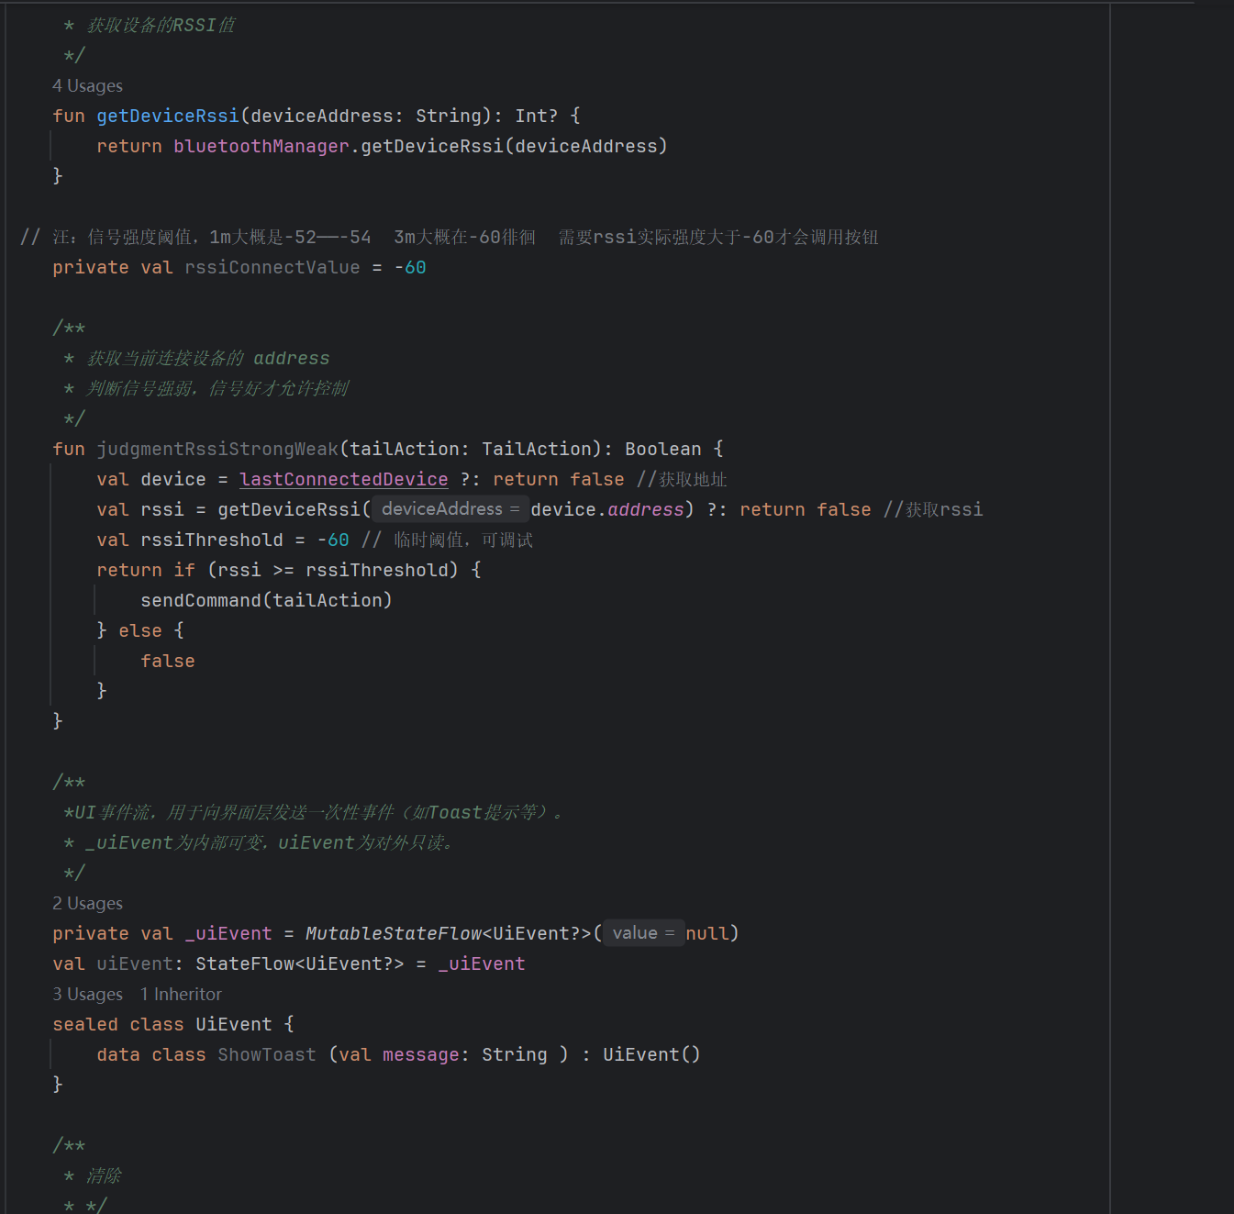This screenshot has height=1214, width=1234.
Task: Click the doc comment stating uiEvent is read-only
Action: pyautogui.click(x=259, y=842)
